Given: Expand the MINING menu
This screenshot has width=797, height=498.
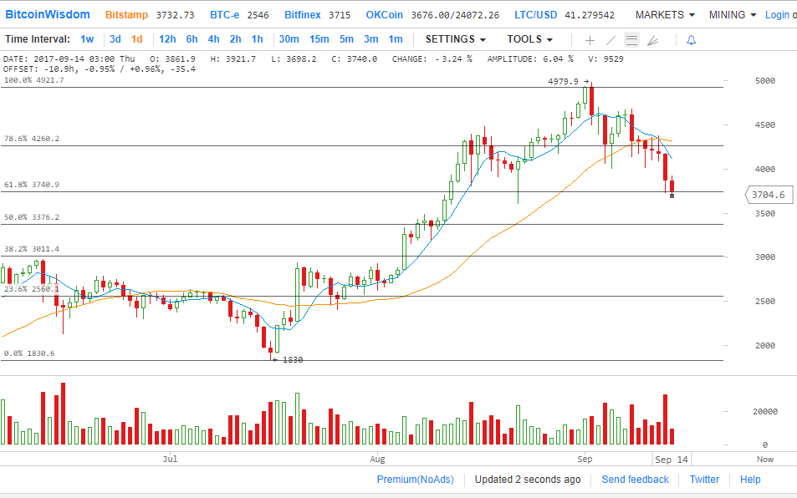Looking at the screenshot, I should coord(732,15).
